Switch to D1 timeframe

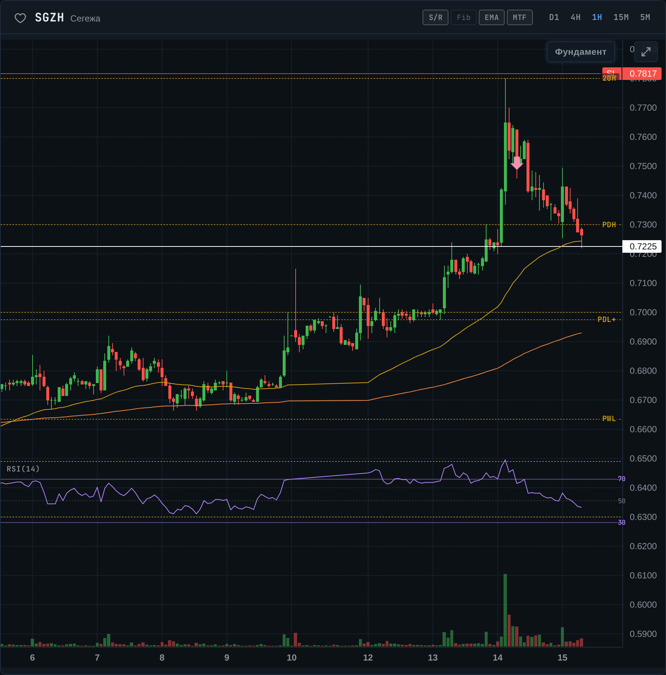pos(554,17)
